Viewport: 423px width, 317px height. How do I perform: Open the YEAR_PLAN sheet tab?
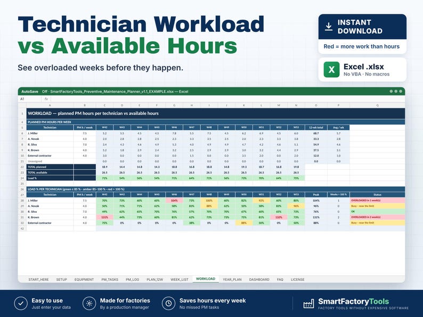point(232,280)
